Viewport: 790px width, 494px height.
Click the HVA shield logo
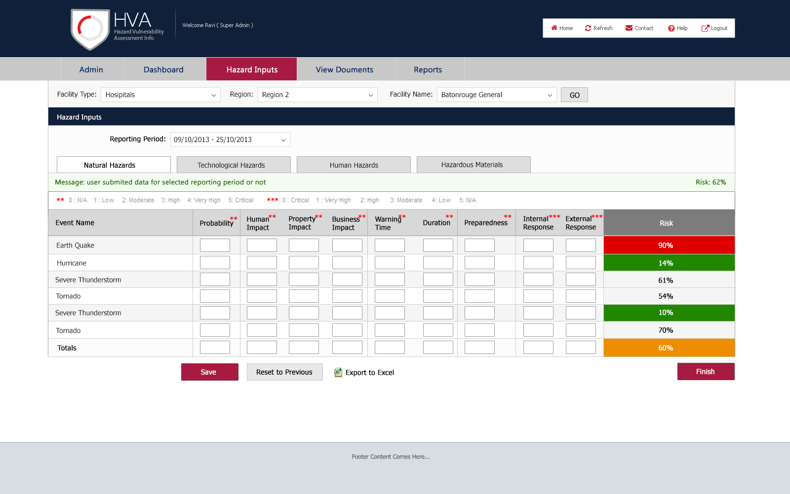[x=90, y=29]
